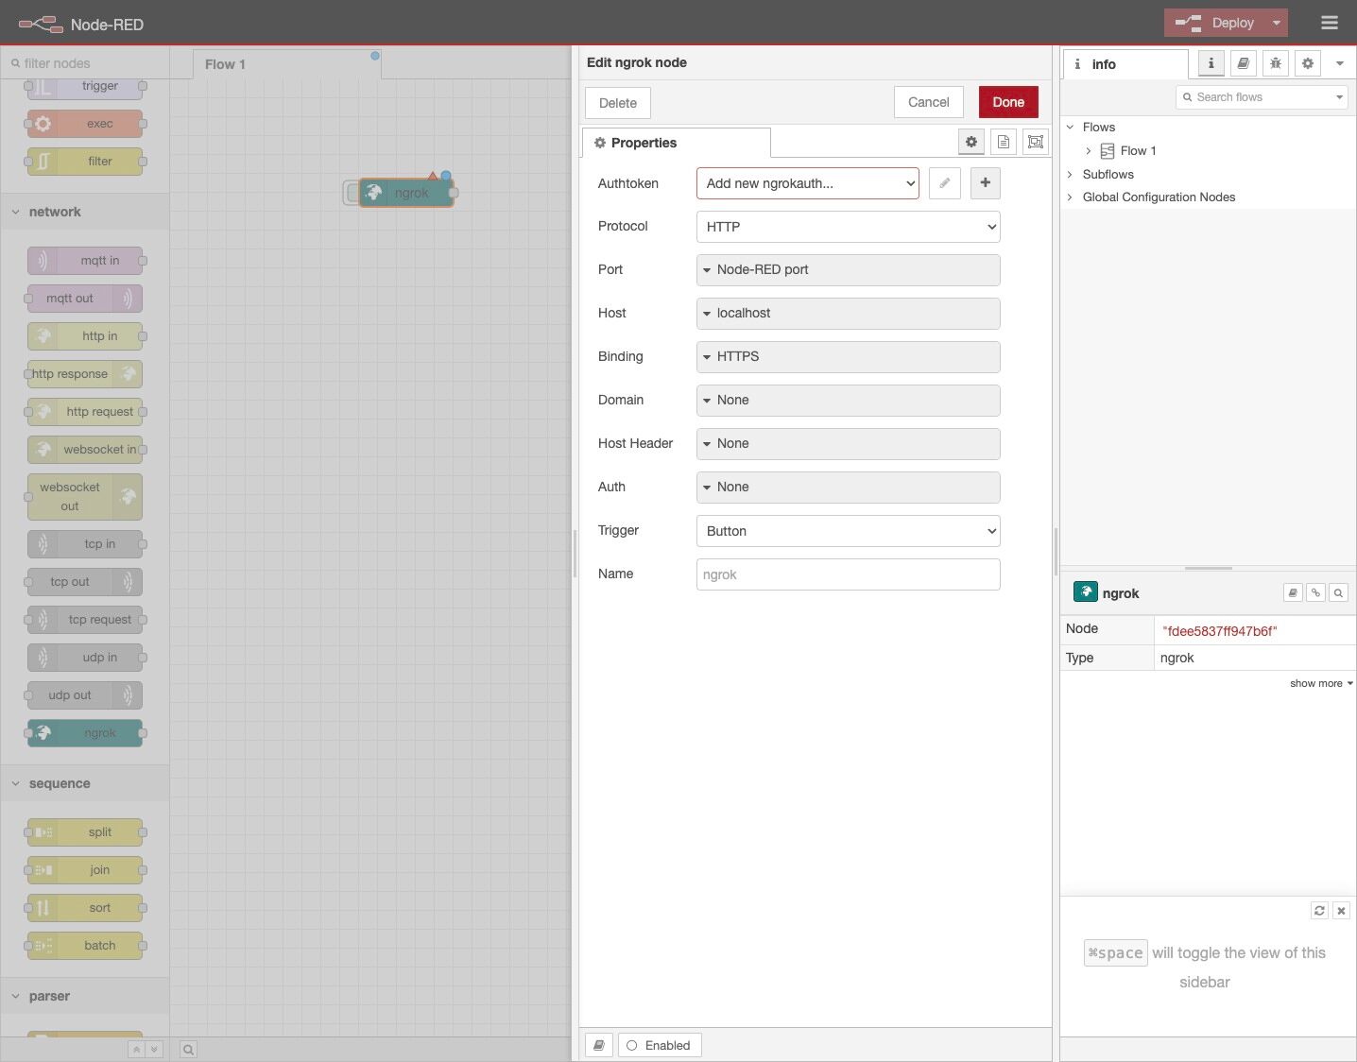1357x1062 pixels.
Task: Open the Protocol dropdown
Action: [847, 227]
